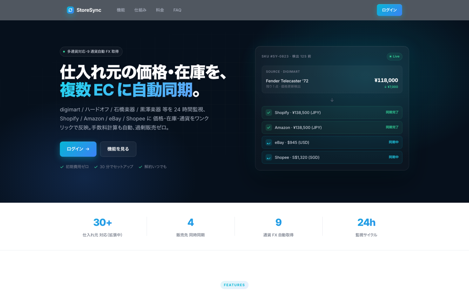Click the hero ログイン → button

click(x=78, y=149)
